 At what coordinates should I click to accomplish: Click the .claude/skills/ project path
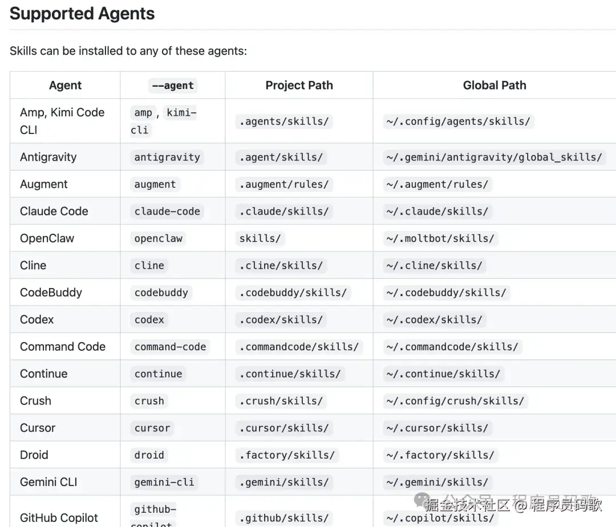point(283,211)
